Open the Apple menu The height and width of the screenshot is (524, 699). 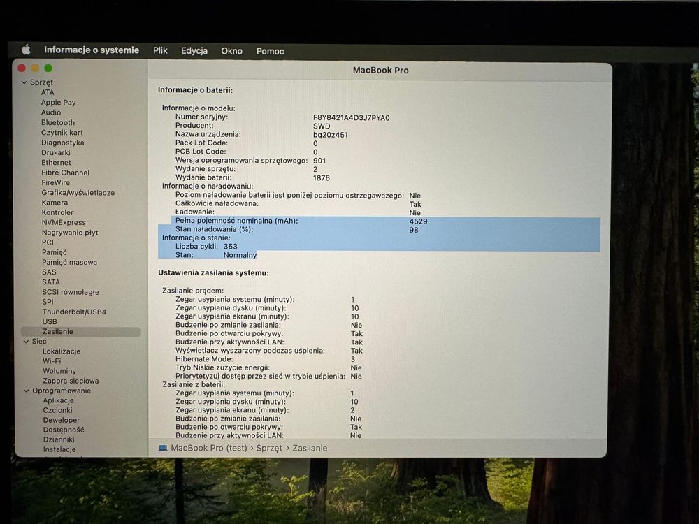[x=27, y=50]
